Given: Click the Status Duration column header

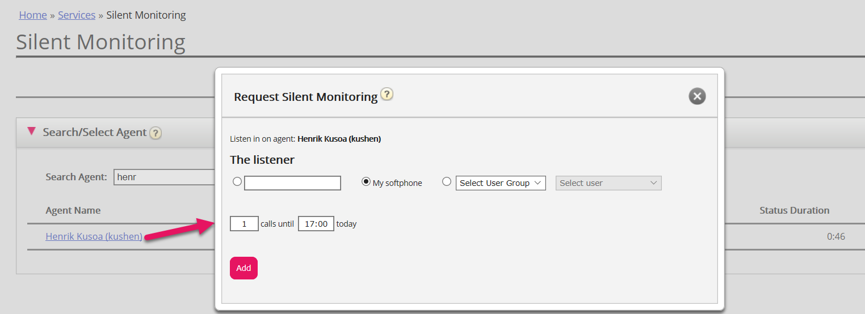Looking at the screenshot, I should 794,210.
